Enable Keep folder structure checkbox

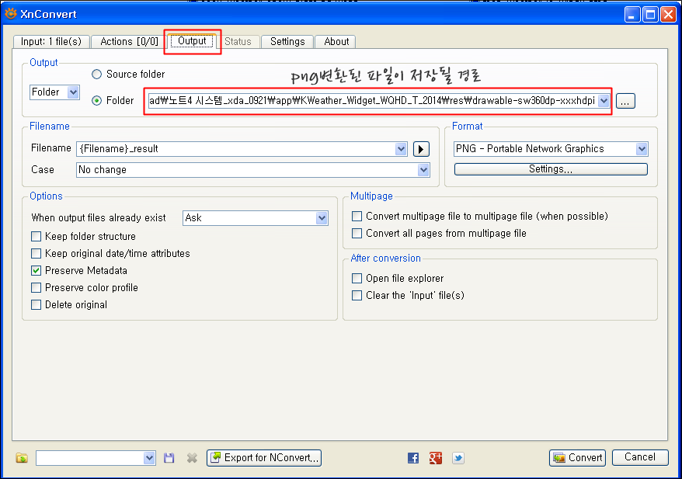37,237
